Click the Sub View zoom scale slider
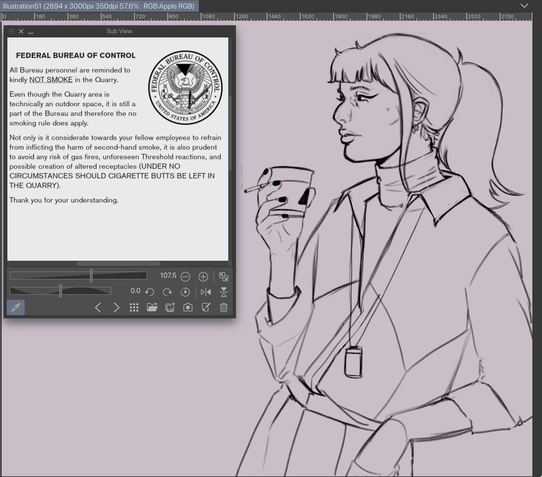 [78, 275]
